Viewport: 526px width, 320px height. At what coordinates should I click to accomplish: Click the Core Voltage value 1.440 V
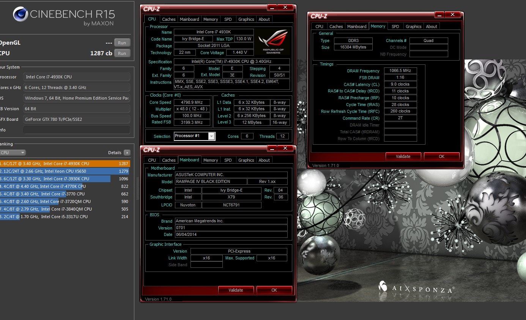[240, 53]
